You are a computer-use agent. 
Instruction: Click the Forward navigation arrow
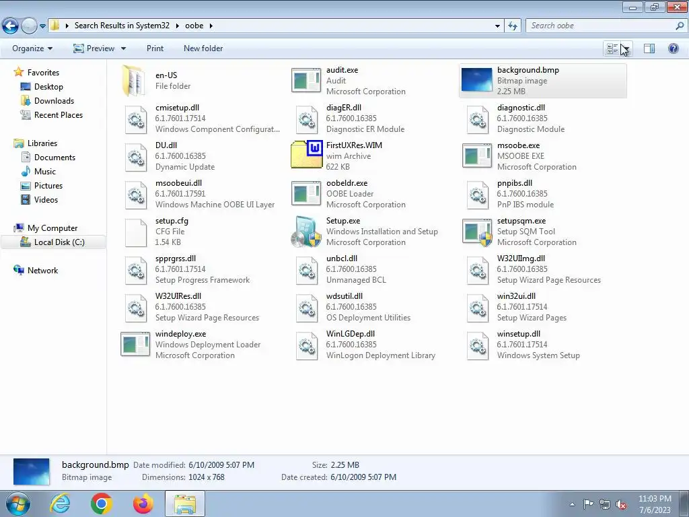pyautogui.click(x=29, y=26)
